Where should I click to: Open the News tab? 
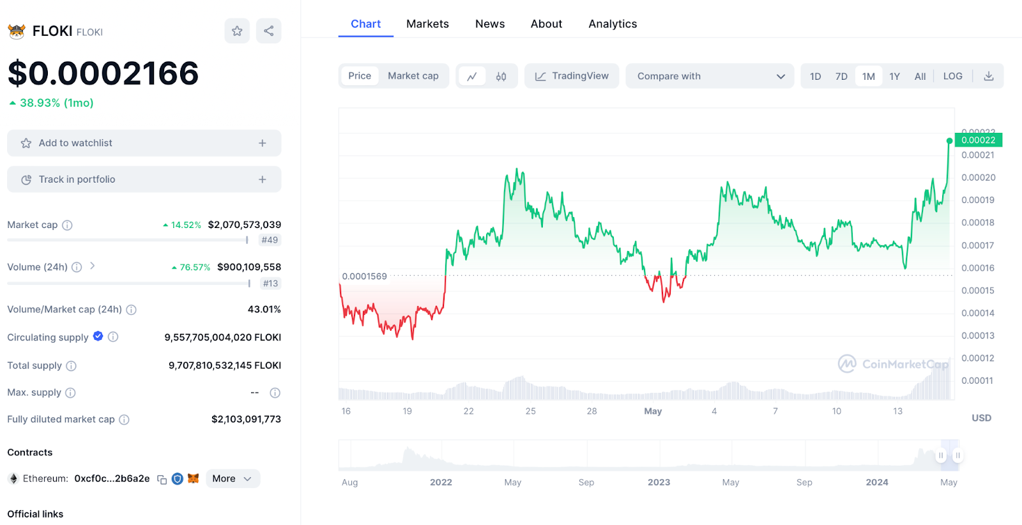click(x=490, y=24)
